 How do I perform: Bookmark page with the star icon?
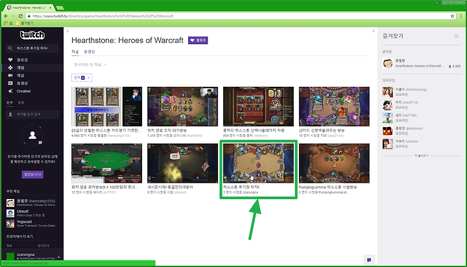click(x=453, y=16)
